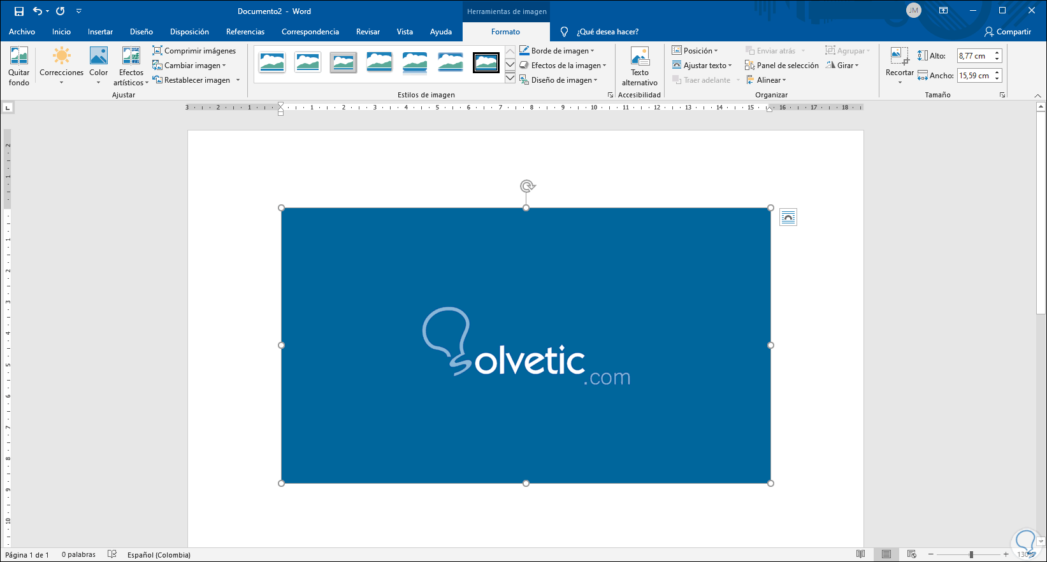Open Borde de imagen dropdown
The image size is (1047, 562).
click(557, 51)
